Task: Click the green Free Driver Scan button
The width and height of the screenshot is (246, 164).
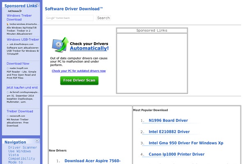Action: pyautogui.click(x=79, y=80)
